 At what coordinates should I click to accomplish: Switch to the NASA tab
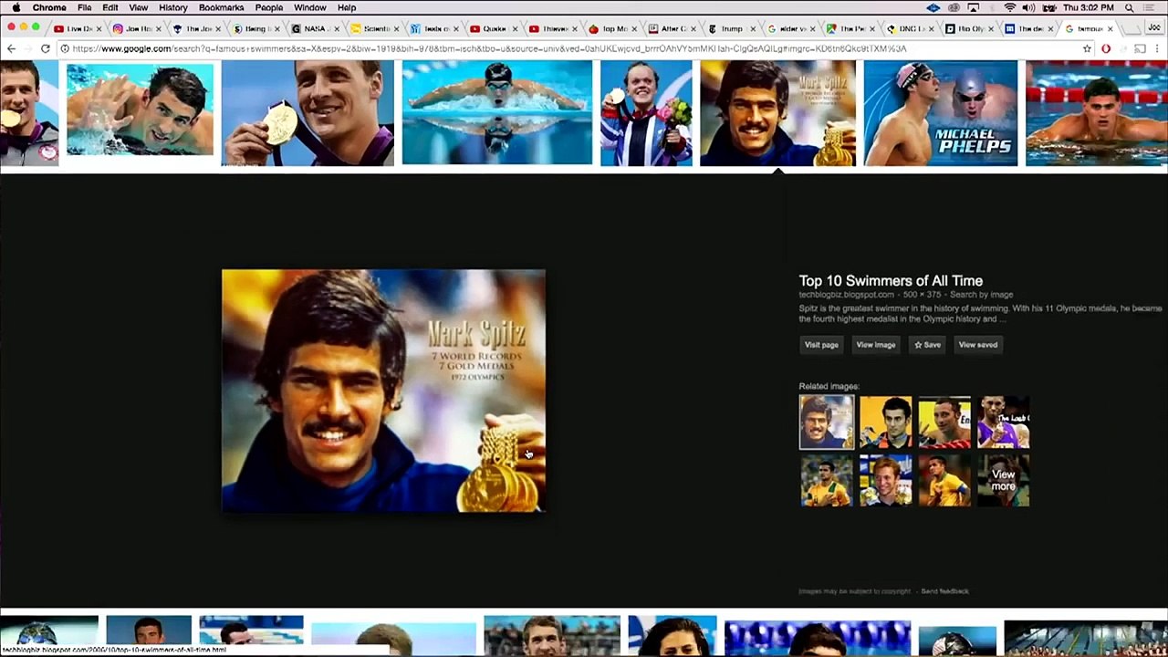(314, 28)
